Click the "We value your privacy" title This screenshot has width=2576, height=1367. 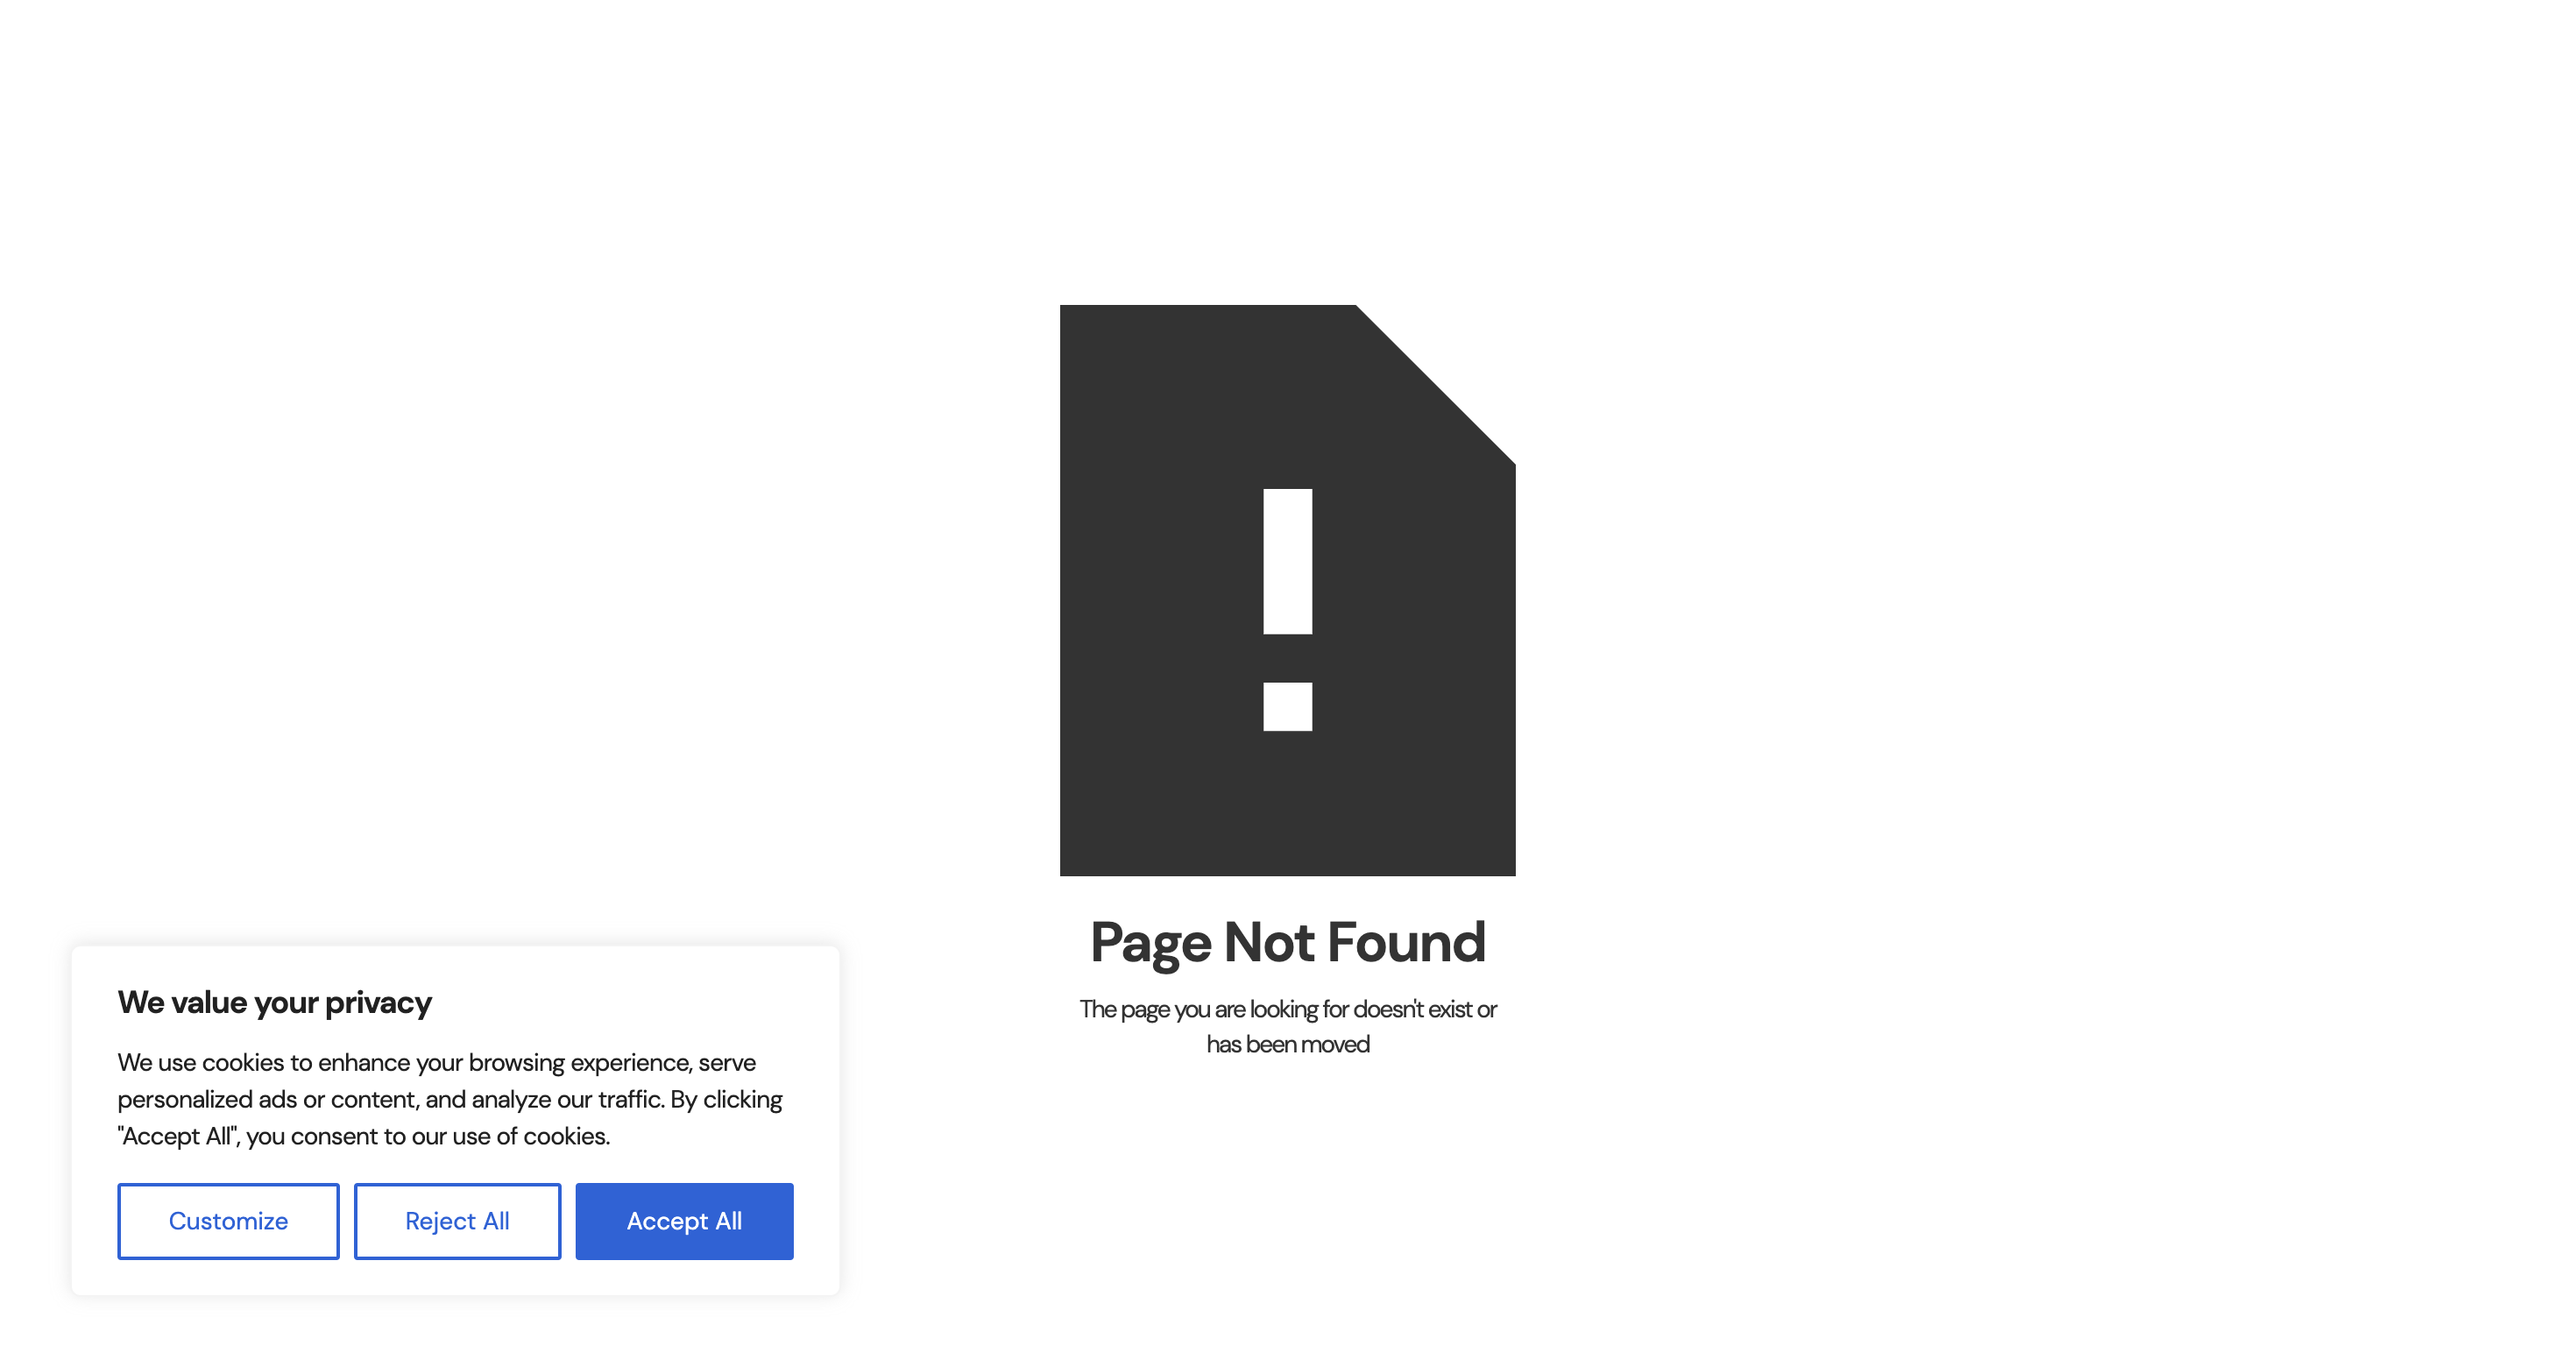click(274, 1002)
